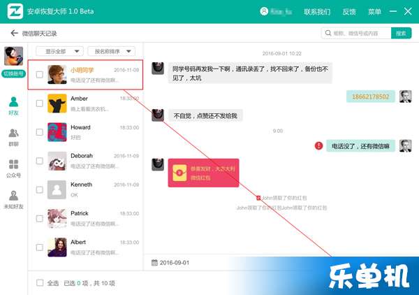Image resolution: width=419 pixels, height=295 pixels.
Task: Open the Patrick contact name
Action: point(80,213)
